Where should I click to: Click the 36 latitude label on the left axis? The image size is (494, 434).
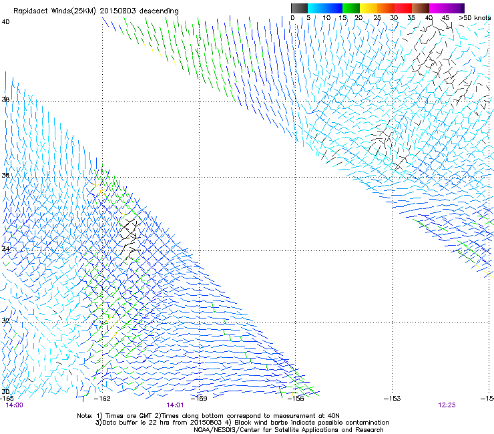click(x=5, y=175)
